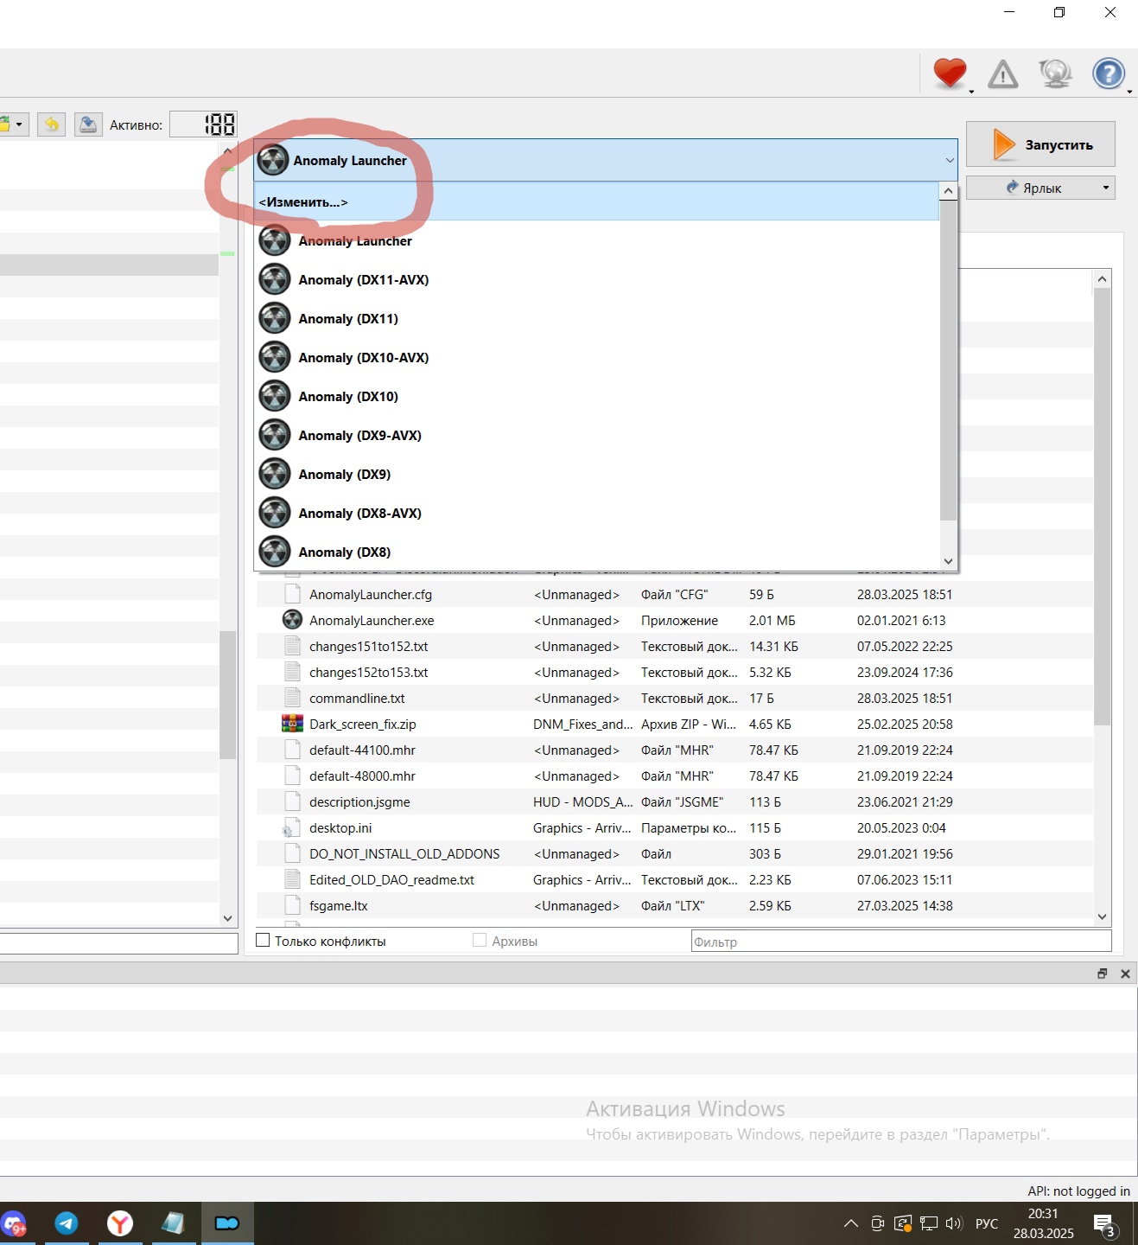Click the DNM_Fixes_and... mod cell
1138x1245 pixels.
(x=582, y=724)
